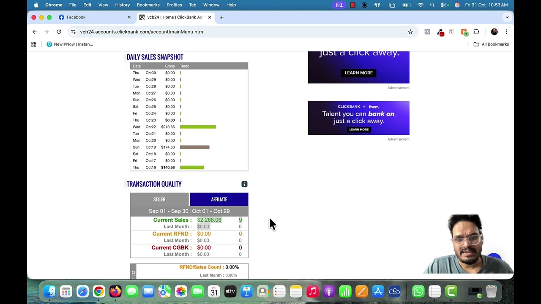Open Numbers app from the Dock
The width and height of the screenshot is (541, 304).
coord(345,291)
